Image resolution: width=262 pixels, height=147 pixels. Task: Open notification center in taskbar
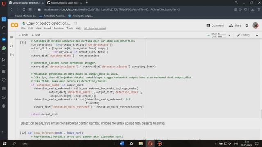coord(257,143)
